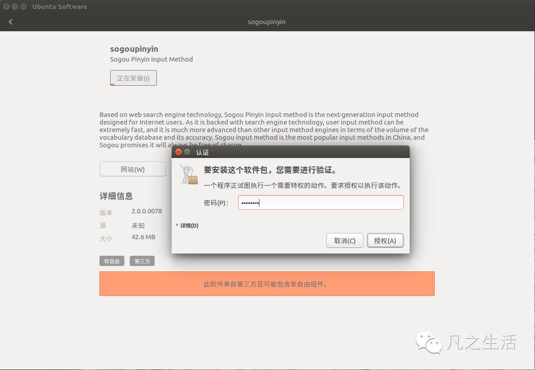Image resolution: width=535 pixels, height=370 pixels.
Task: Click 授权(A) to authorize the installation
Action: (385, 240)
